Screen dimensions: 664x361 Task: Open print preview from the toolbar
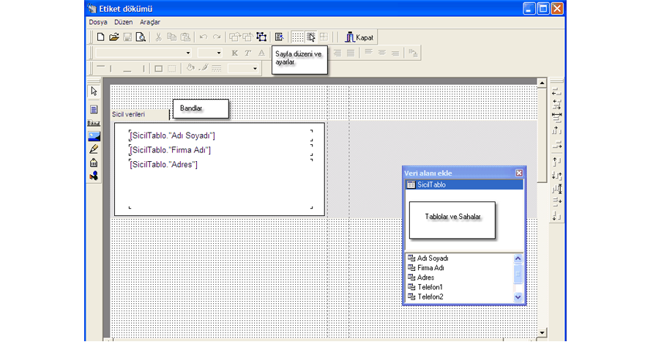pyautogui.click(x=141, y=37)
